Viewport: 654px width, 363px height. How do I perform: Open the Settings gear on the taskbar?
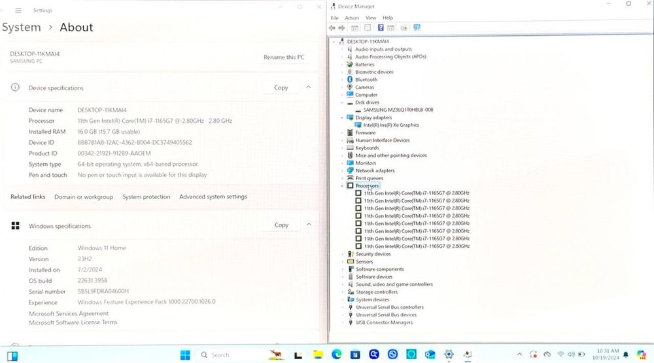tap(449, 355)
